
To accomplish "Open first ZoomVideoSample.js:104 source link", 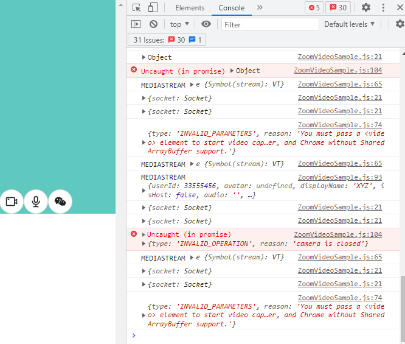I will (338, 70).
